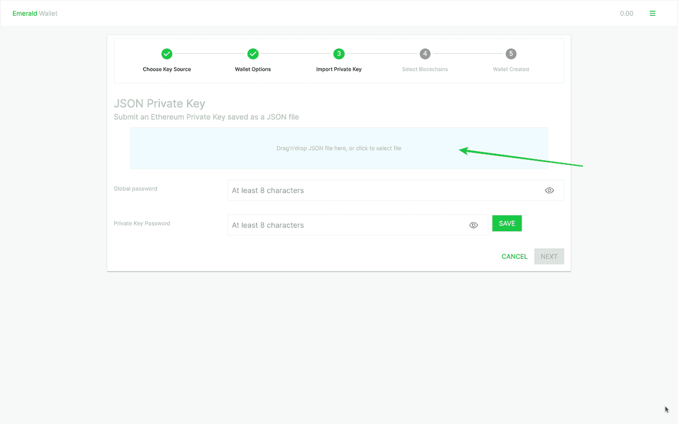Select the Wallet Options step label

point(253,70)
